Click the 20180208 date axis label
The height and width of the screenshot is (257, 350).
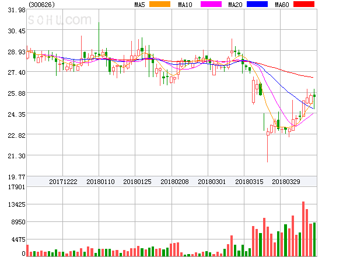tap(174, 182)
